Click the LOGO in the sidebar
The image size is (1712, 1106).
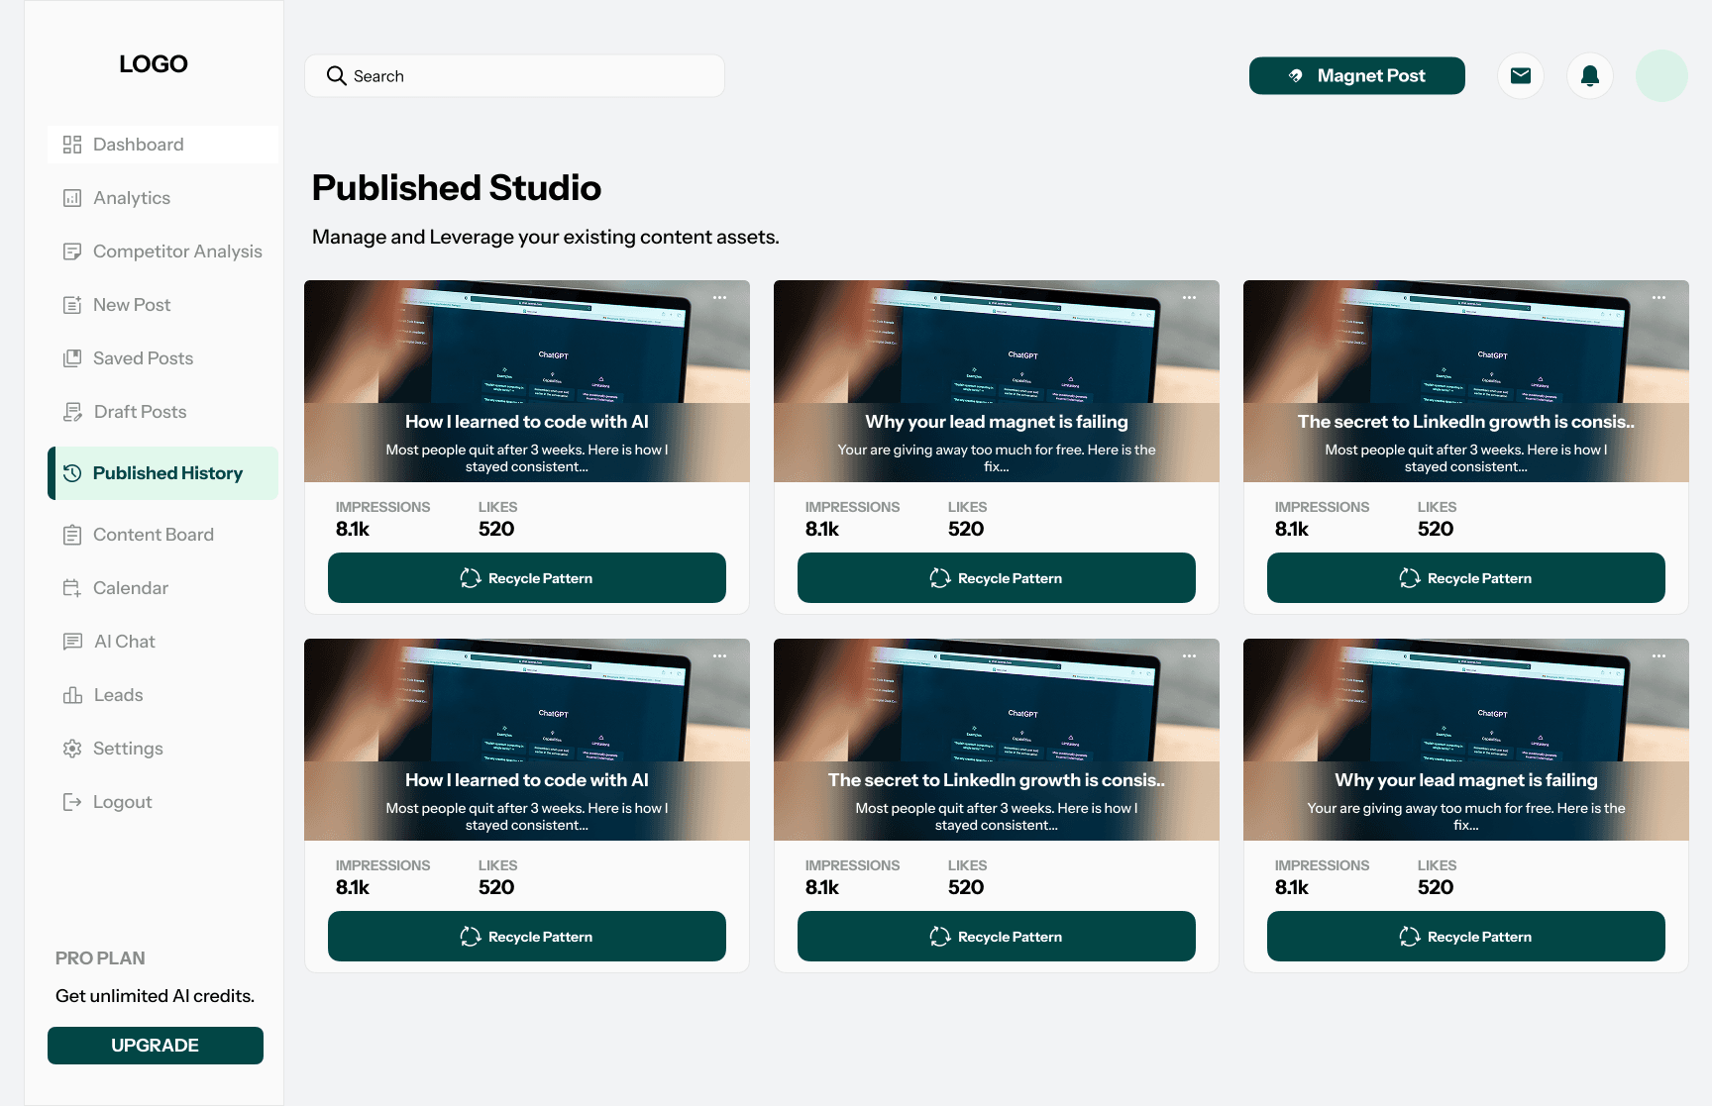coord(154,64)
